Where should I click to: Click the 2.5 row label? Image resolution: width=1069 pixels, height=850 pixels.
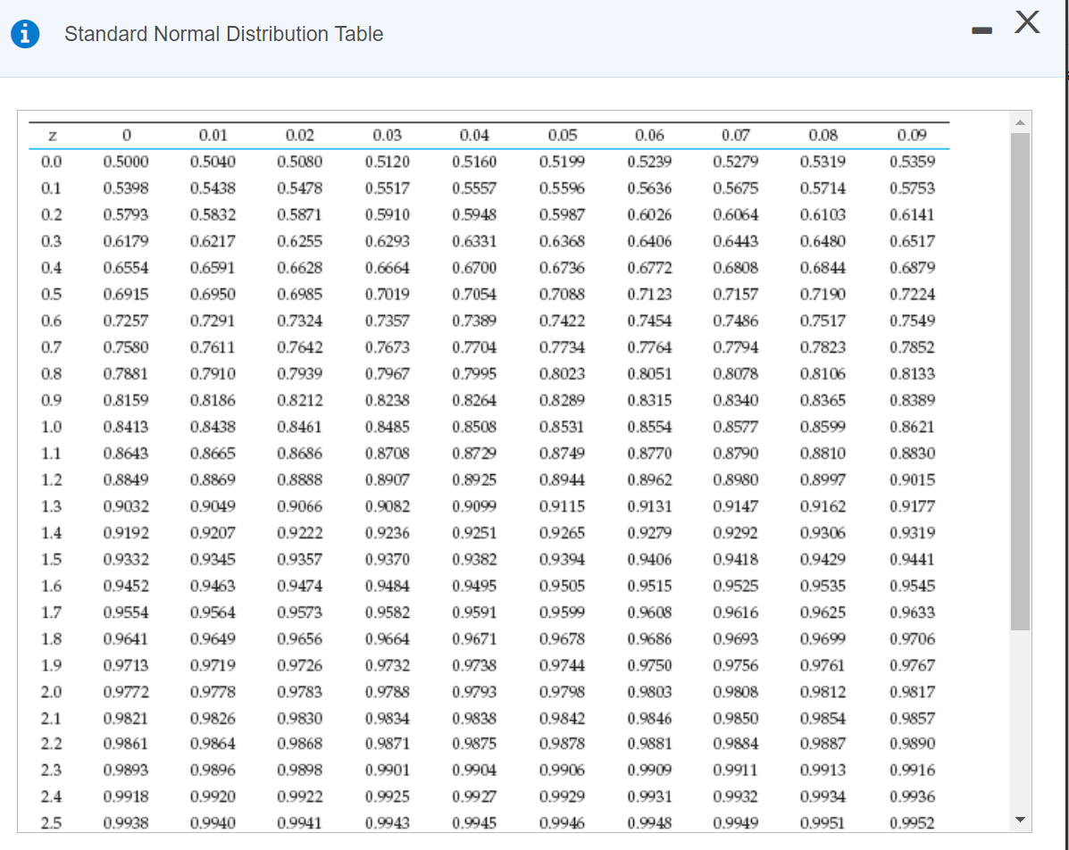pos(53,820)
